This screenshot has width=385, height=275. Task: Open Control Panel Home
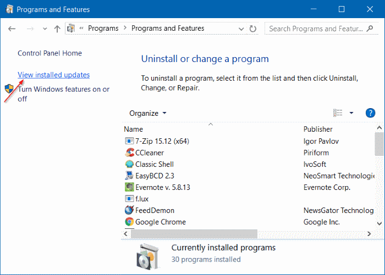[x=50, y=53]
